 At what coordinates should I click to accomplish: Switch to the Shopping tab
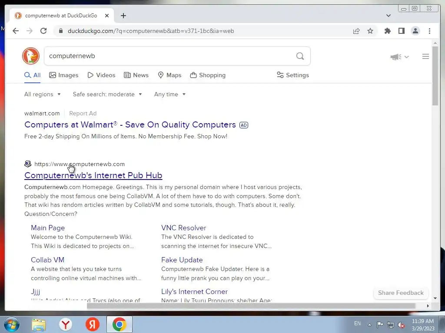pos(208,75)
